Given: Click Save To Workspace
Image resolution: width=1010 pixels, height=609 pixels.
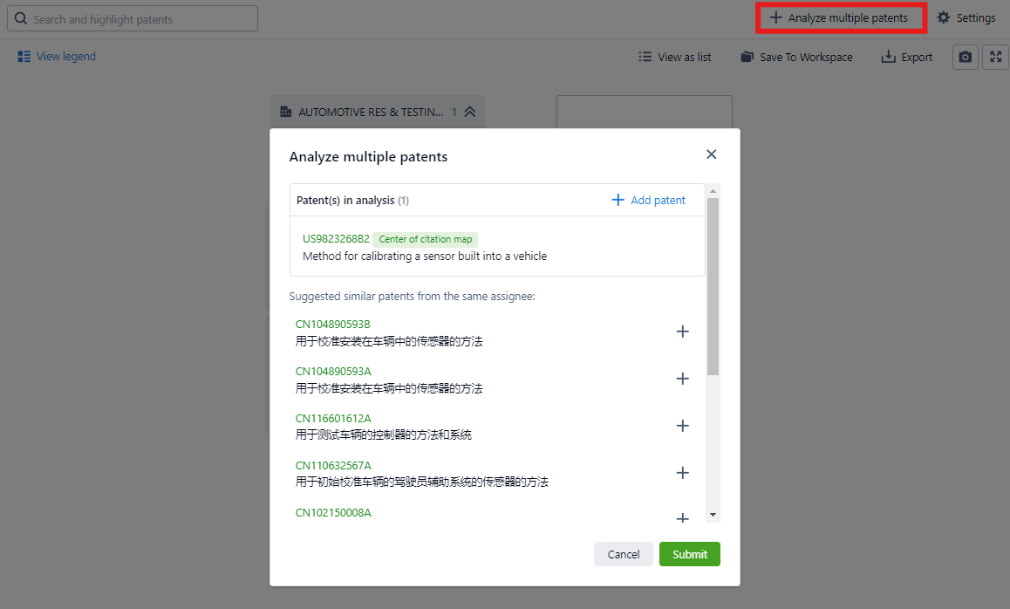Looking at the screenshot, I should tap(796, 58).
